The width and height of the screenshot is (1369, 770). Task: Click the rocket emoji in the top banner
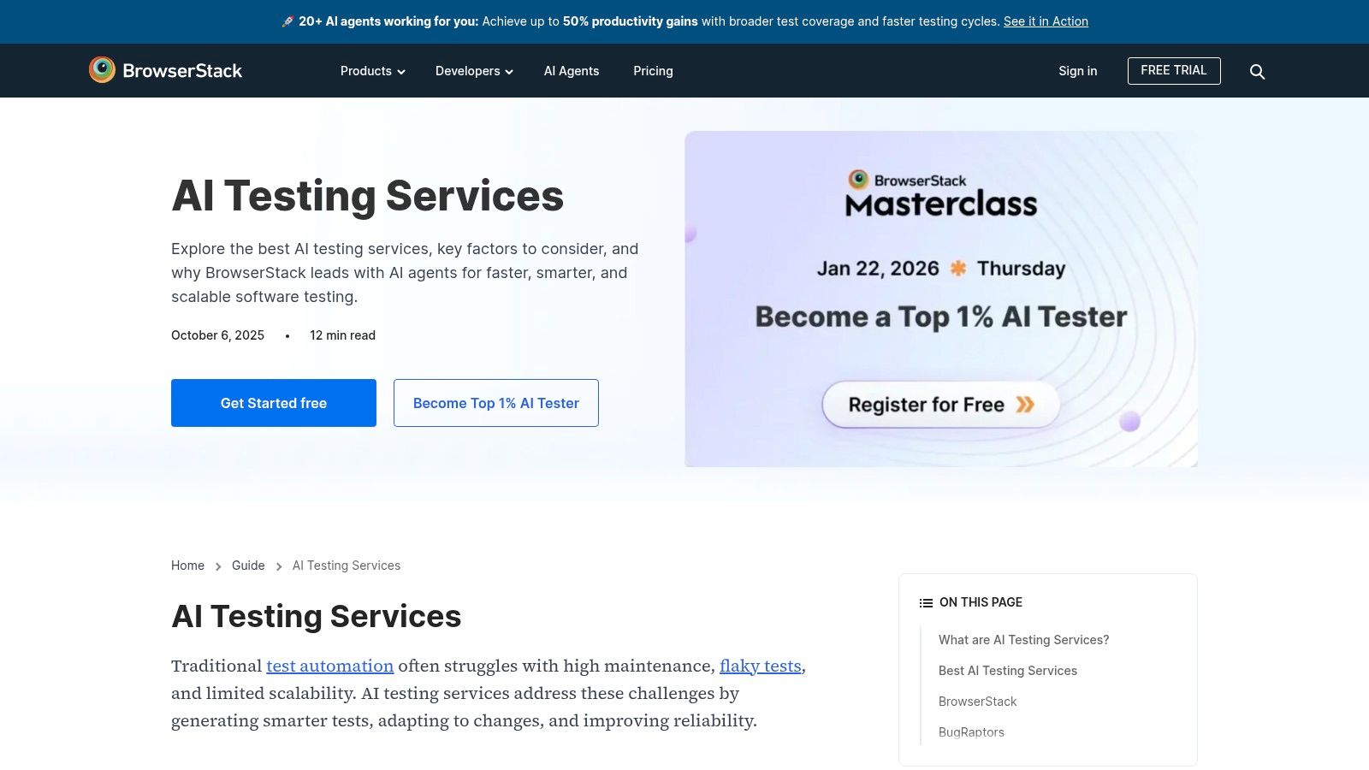pos(287,21)
